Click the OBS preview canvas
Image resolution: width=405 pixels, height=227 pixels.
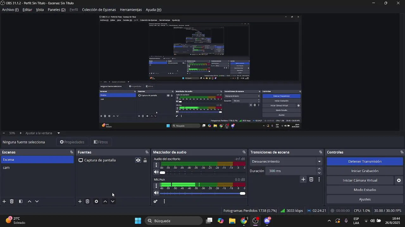tap(200, 72)
